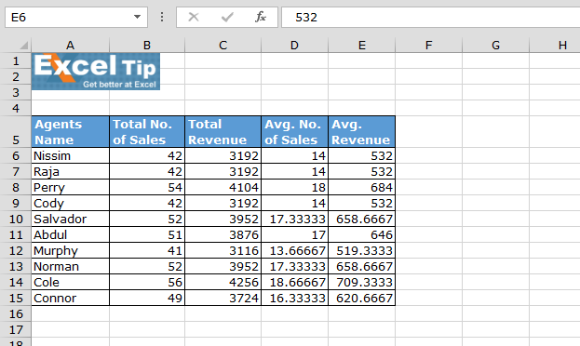
Task: Select row 10 header
Action: (x=16, y=219)
